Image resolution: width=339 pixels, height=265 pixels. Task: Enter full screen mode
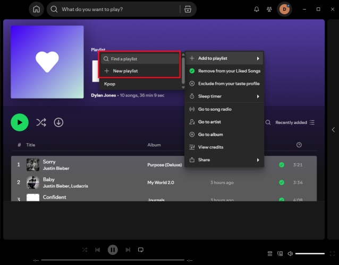(332, 254)
